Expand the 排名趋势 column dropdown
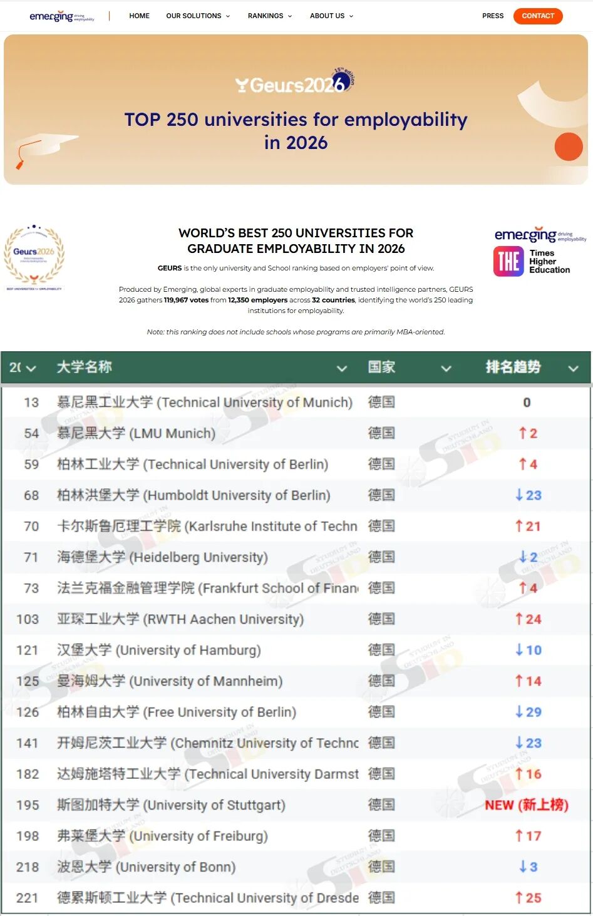This screenshot has height=916, width=593. (574, 369)
